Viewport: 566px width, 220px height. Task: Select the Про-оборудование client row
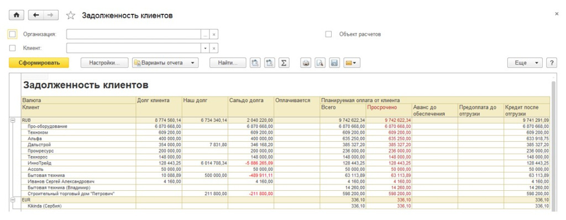(285, 126)
